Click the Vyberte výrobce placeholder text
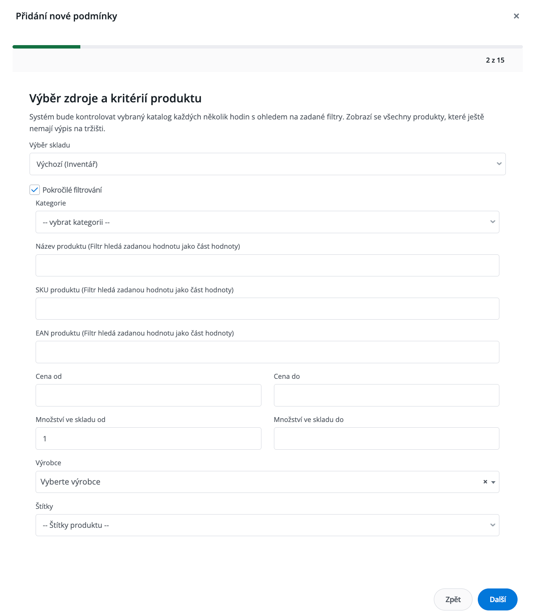 [x=70, y=482]
